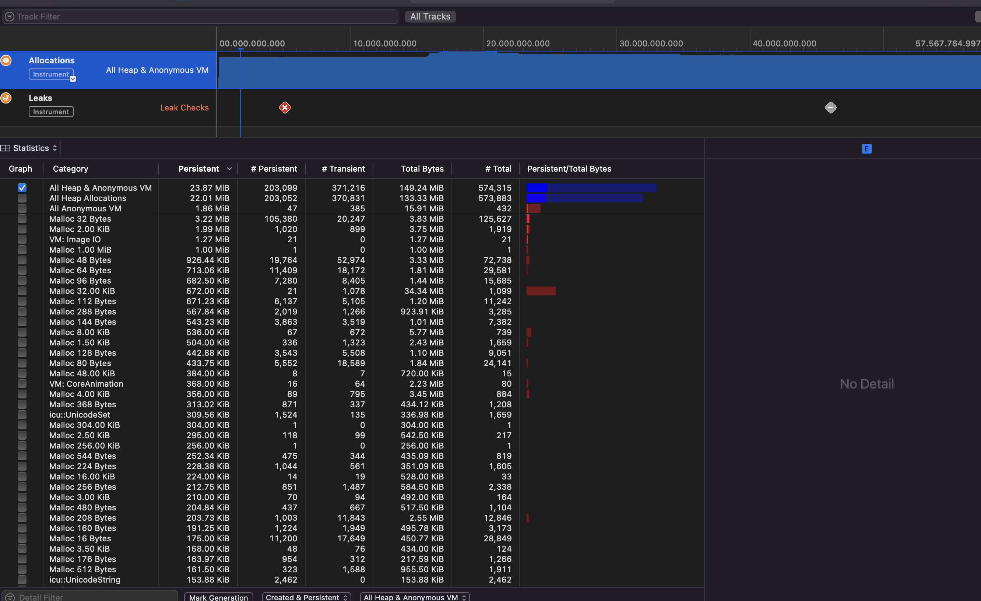This screenshot has height=601, width=981.
Task: Click All Heap & Anonymous VM track label
Action: [x=157, y=70]
